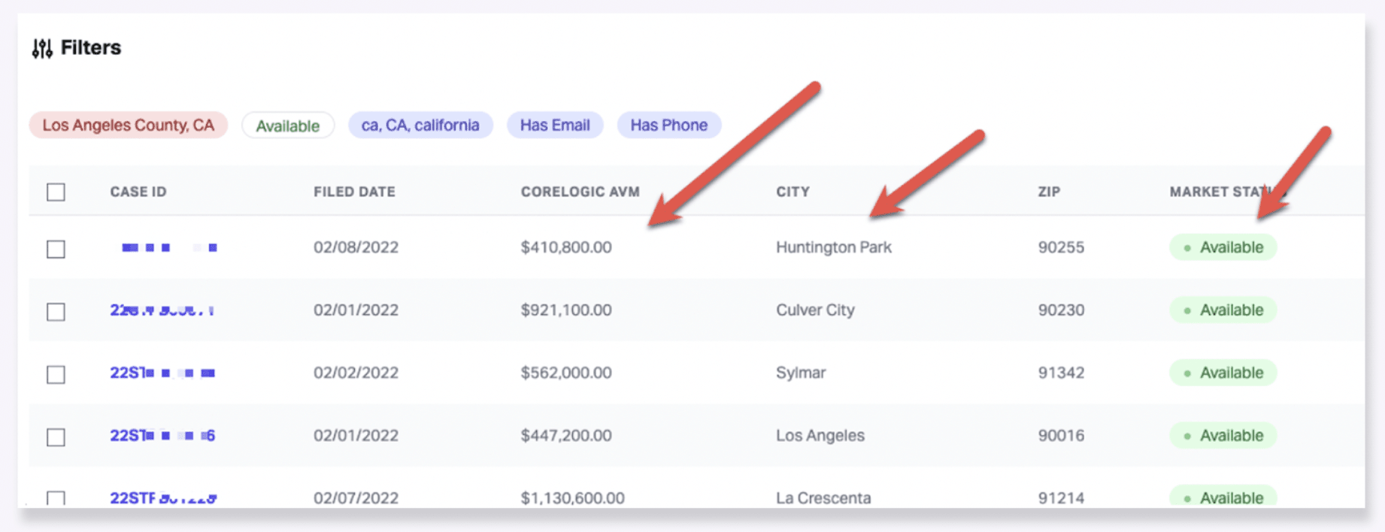Viewport: 1385px width, 532px height.
Task: Click the Available filter chip
Action: point(287,126)
